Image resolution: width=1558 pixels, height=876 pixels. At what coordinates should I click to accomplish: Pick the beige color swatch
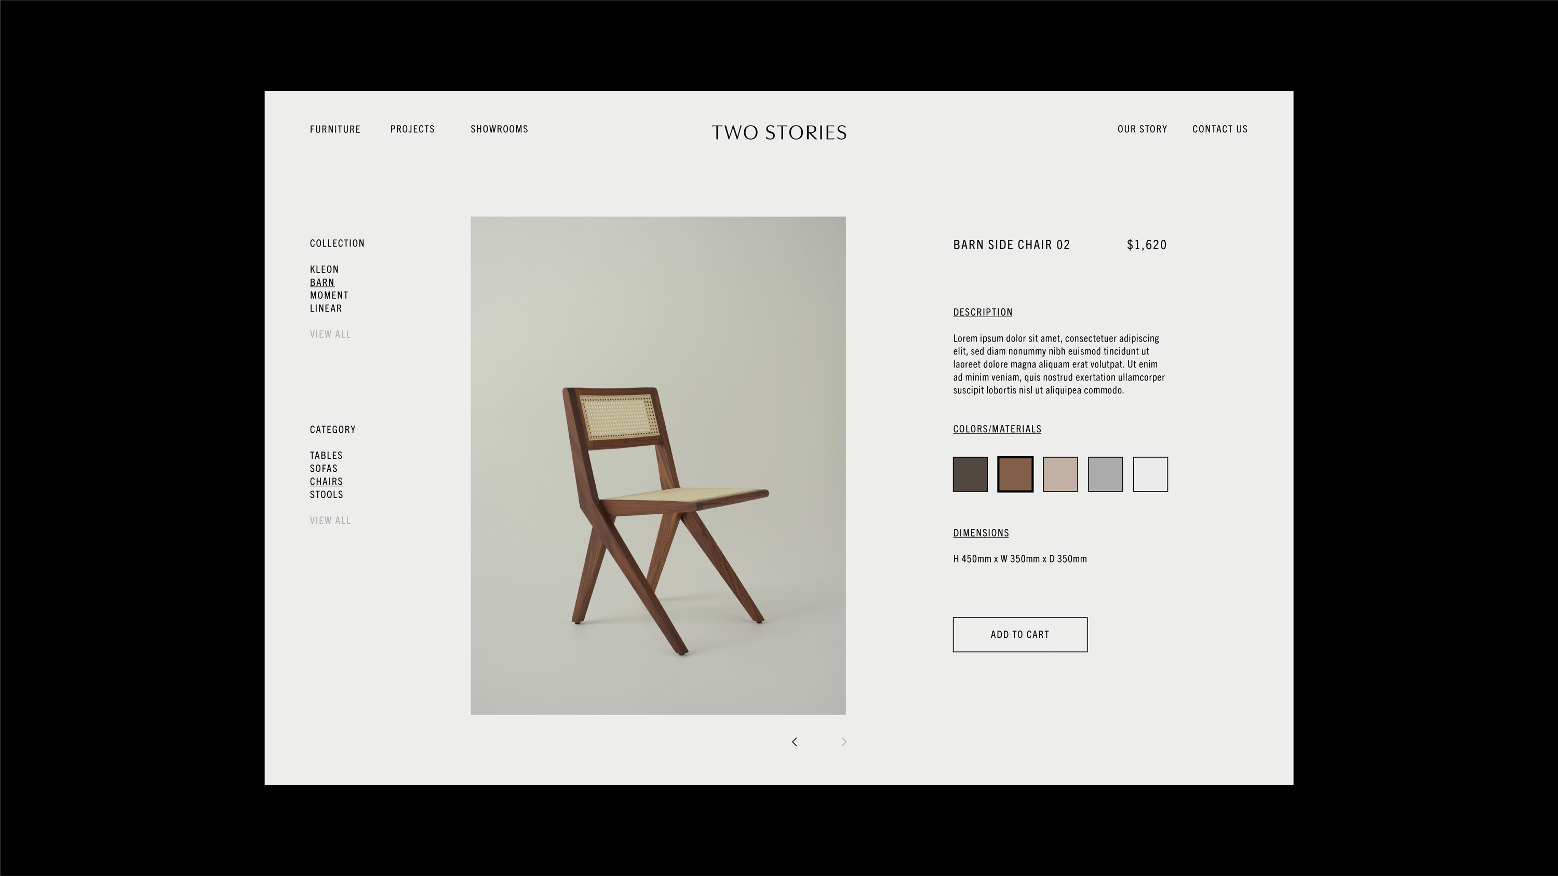pos(1060,474)
